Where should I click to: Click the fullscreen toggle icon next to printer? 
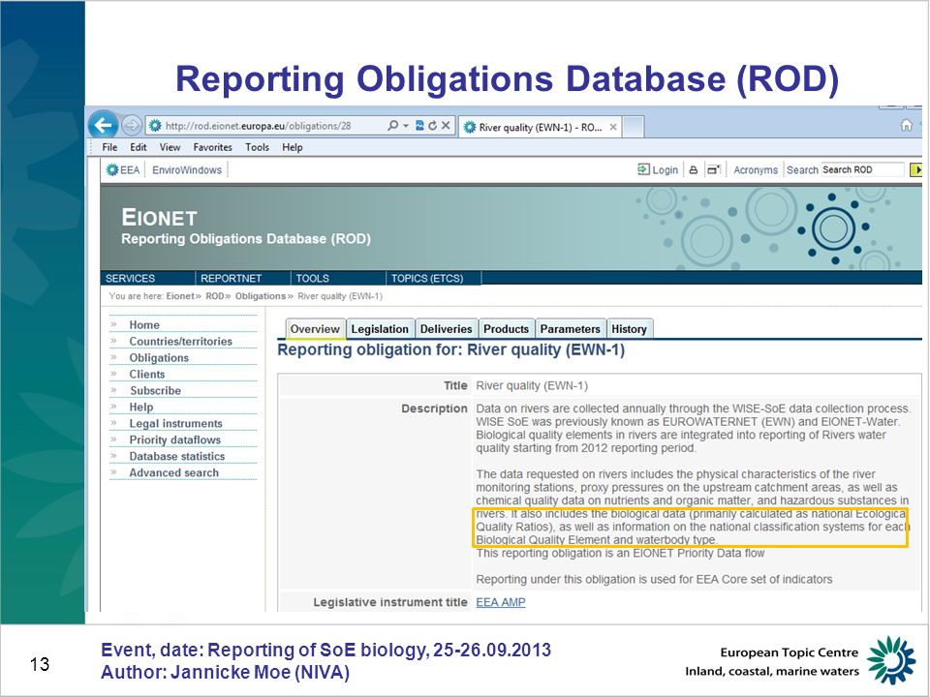(714, 170)
